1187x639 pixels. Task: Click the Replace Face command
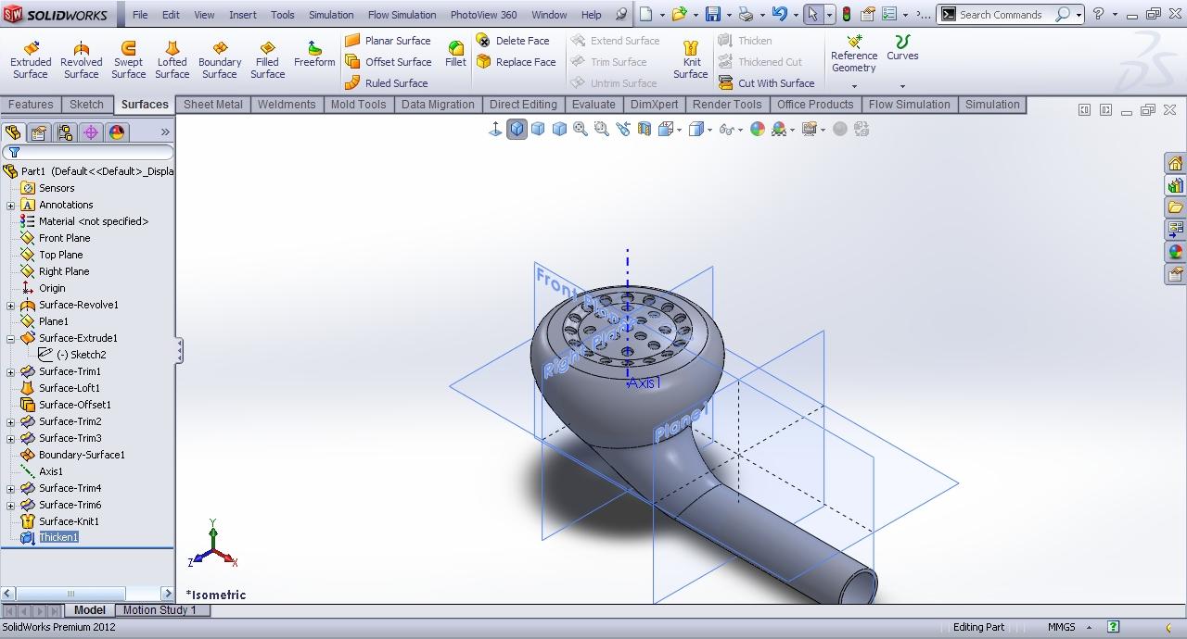click(x=516, y=62)
